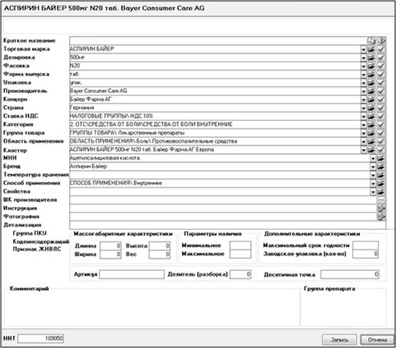Viewport: 396px width, 348px height.
Task: Click the Максимальное stock field
Action: pyautogui.click(x=240, y=254)
